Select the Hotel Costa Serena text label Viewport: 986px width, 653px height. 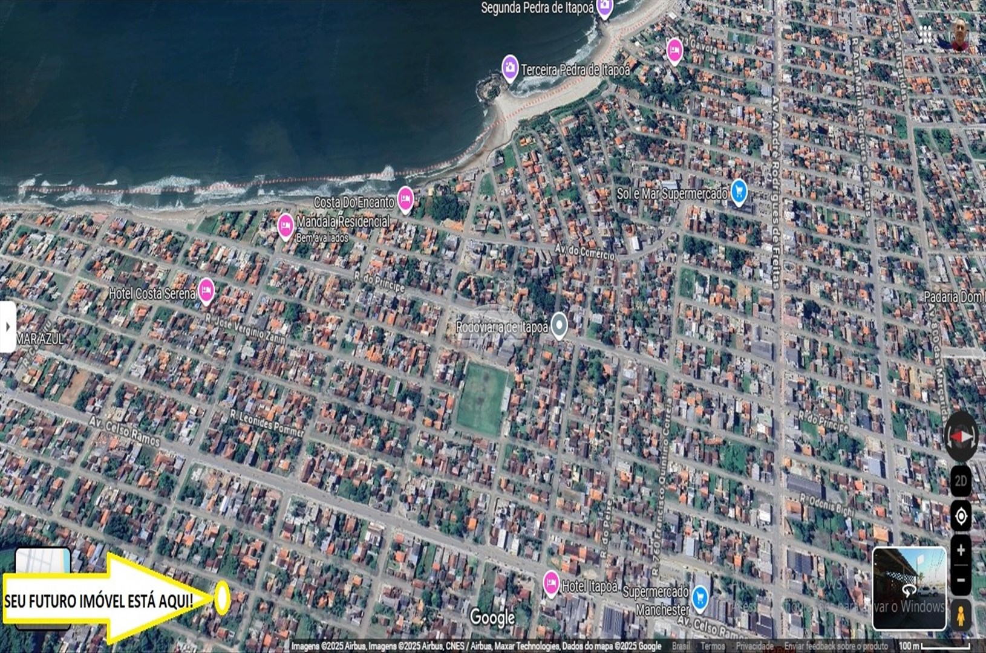[x=152, y=293]
